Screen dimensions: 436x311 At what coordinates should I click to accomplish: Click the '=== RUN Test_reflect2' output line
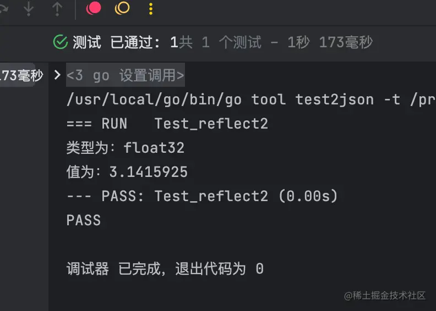[x=167, y=124]
